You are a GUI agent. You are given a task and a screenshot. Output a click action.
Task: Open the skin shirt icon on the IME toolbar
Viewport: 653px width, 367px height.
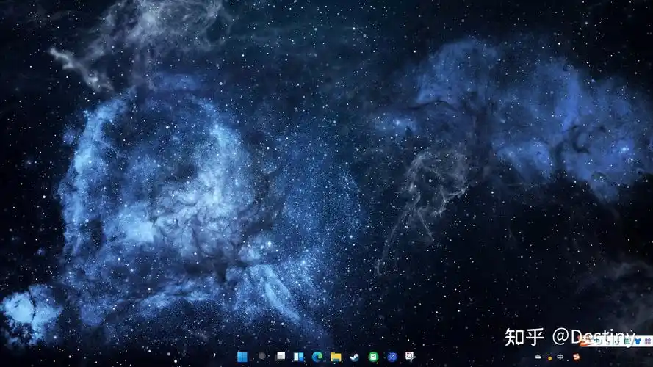pos(638,341)
